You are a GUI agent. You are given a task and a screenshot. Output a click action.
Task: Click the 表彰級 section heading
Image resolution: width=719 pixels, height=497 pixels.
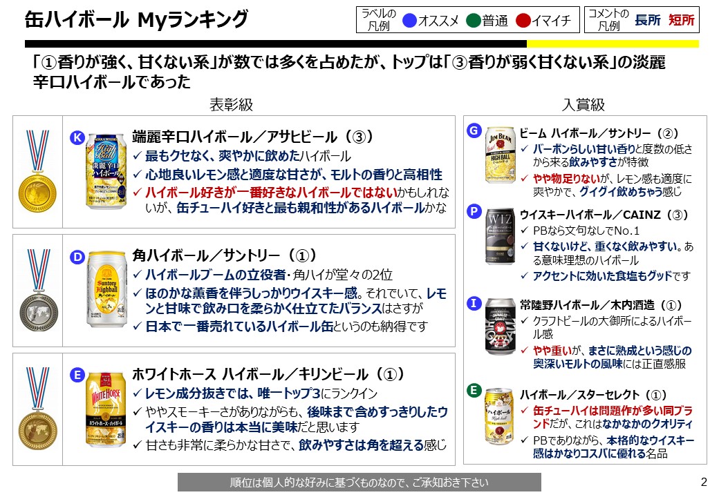coord(231,104)
